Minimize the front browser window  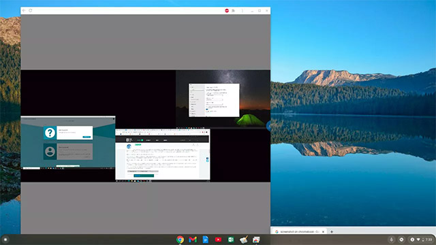[252, 11]
